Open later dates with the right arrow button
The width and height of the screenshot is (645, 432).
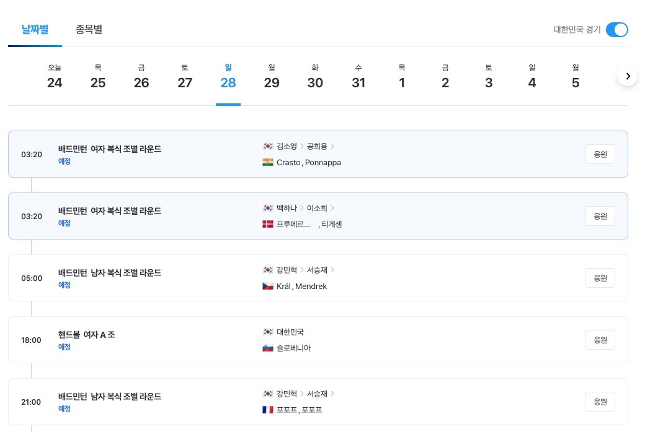click(x=628, y=76)
